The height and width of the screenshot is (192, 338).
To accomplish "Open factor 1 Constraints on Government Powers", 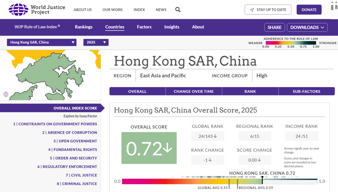I will point(55,124).
